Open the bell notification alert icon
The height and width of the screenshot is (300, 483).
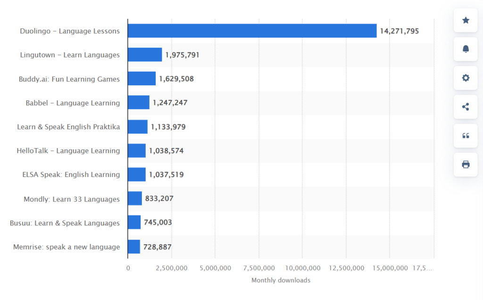pos(466,49)
